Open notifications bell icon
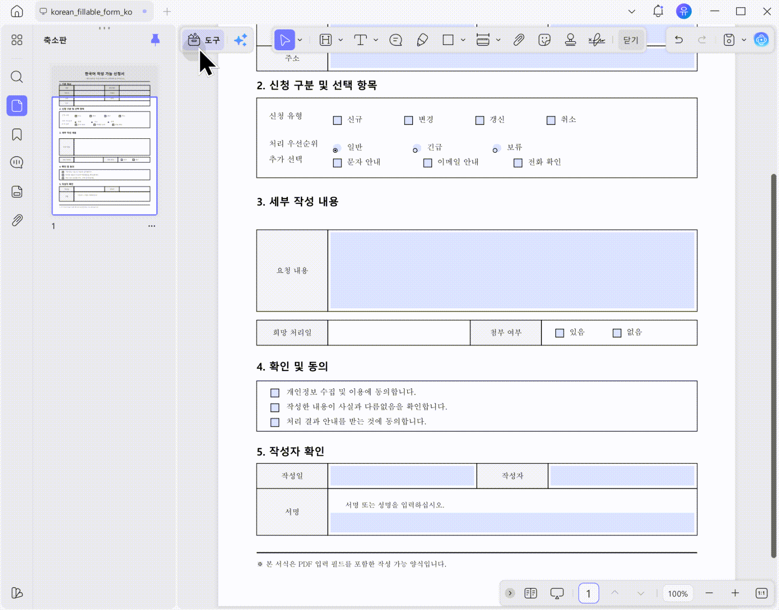779x610 pixels. point(658,11)
